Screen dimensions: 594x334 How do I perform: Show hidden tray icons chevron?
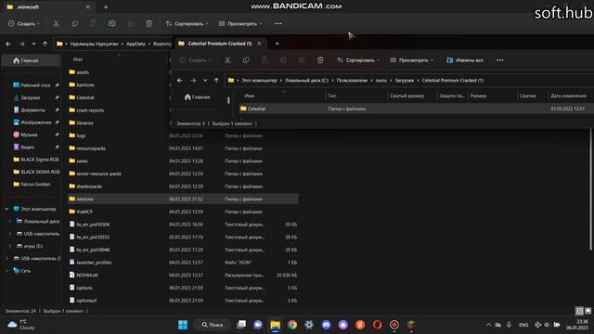[x=488, y=325]
